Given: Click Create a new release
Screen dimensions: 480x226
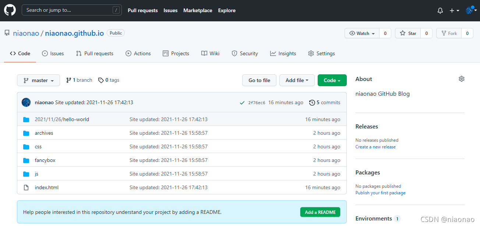Looking at the screenshot, I should pyautogui.click(x=375, y=147).
